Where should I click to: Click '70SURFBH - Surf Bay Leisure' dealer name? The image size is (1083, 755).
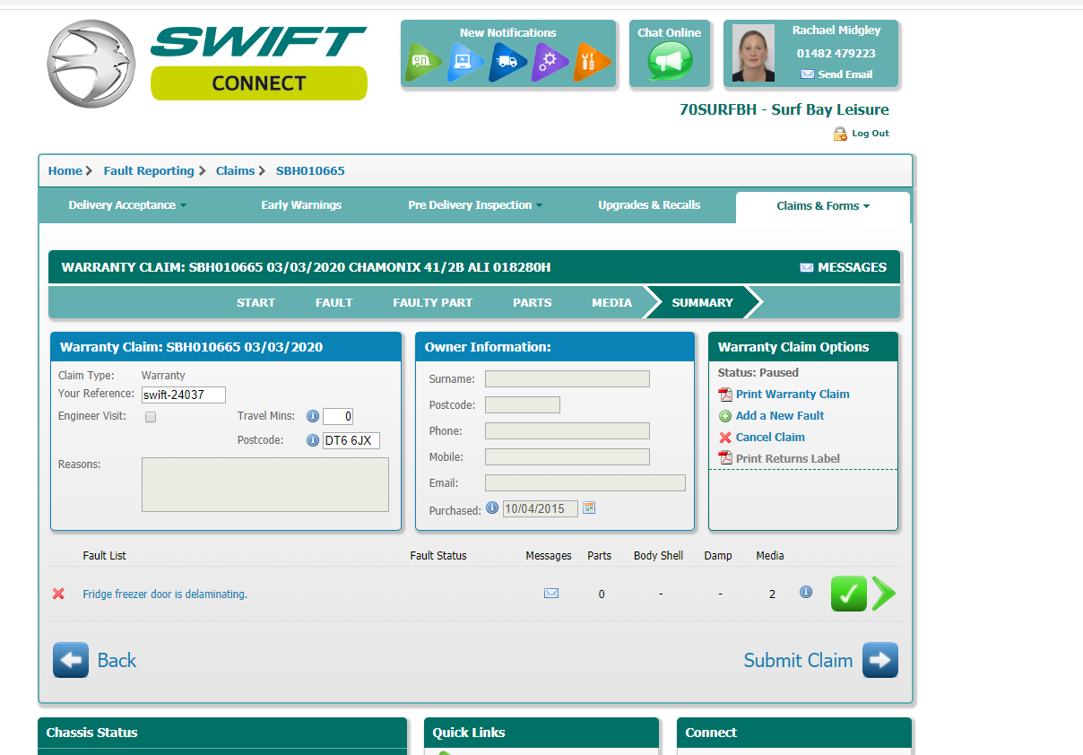784,110
